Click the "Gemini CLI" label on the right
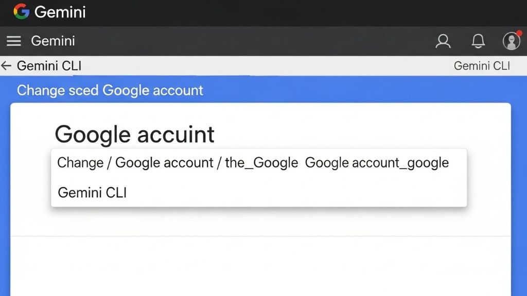Viewport: 527px width, 296px height. click(x=483, y=65)
